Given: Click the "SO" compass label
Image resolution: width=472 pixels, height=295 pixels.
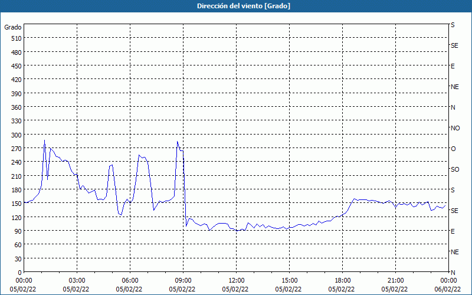Looking at the screenshot, I should click(455, 169).
